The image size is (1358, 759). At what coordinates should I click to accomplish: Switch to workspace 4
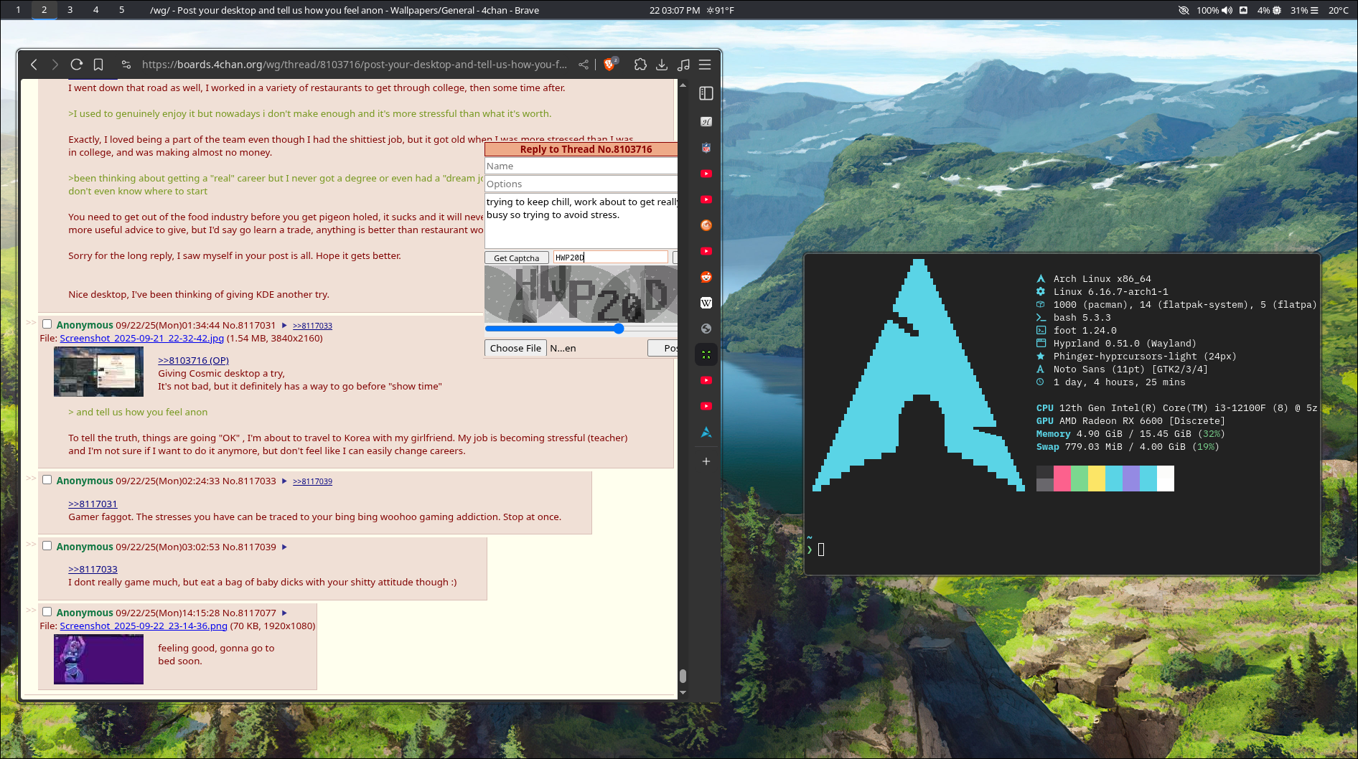(x=95, y=10)
